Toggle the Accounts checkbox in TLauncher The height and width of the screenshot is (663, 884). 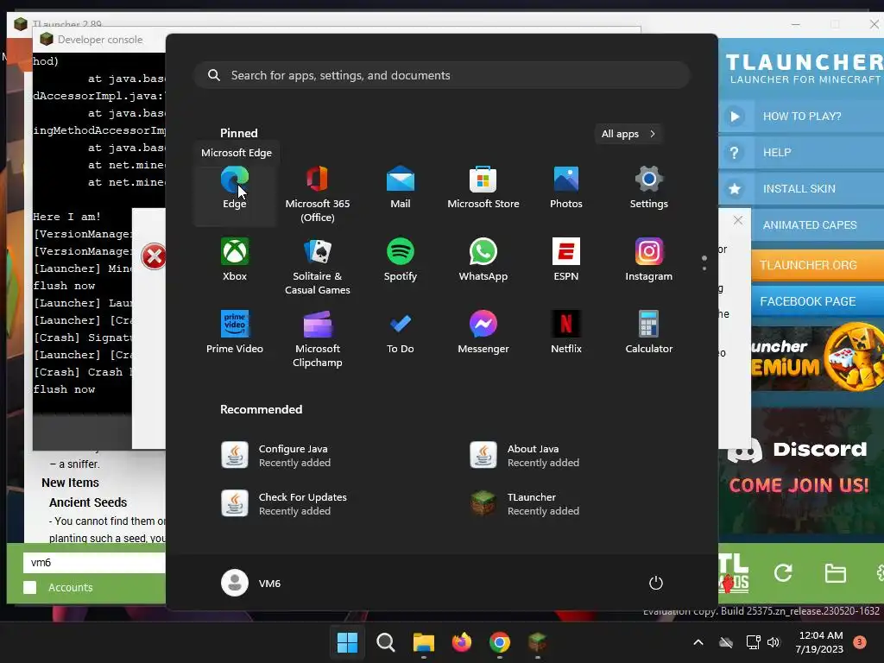(30, 587)
